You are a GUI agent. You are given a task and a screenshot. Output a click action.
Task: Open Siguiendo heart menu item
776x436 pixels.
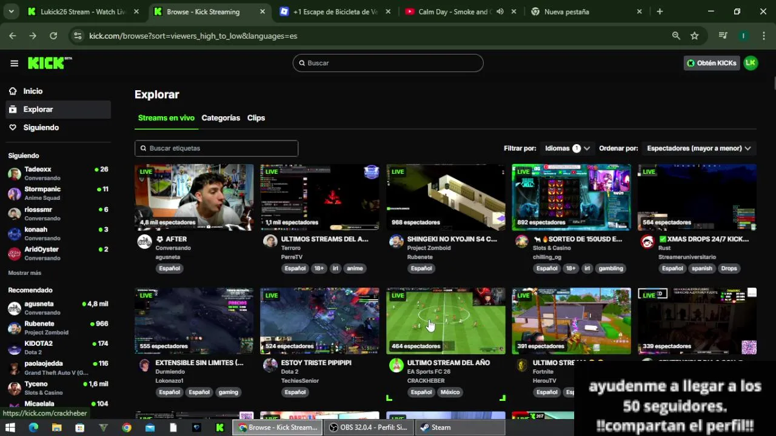pos(58,128)
